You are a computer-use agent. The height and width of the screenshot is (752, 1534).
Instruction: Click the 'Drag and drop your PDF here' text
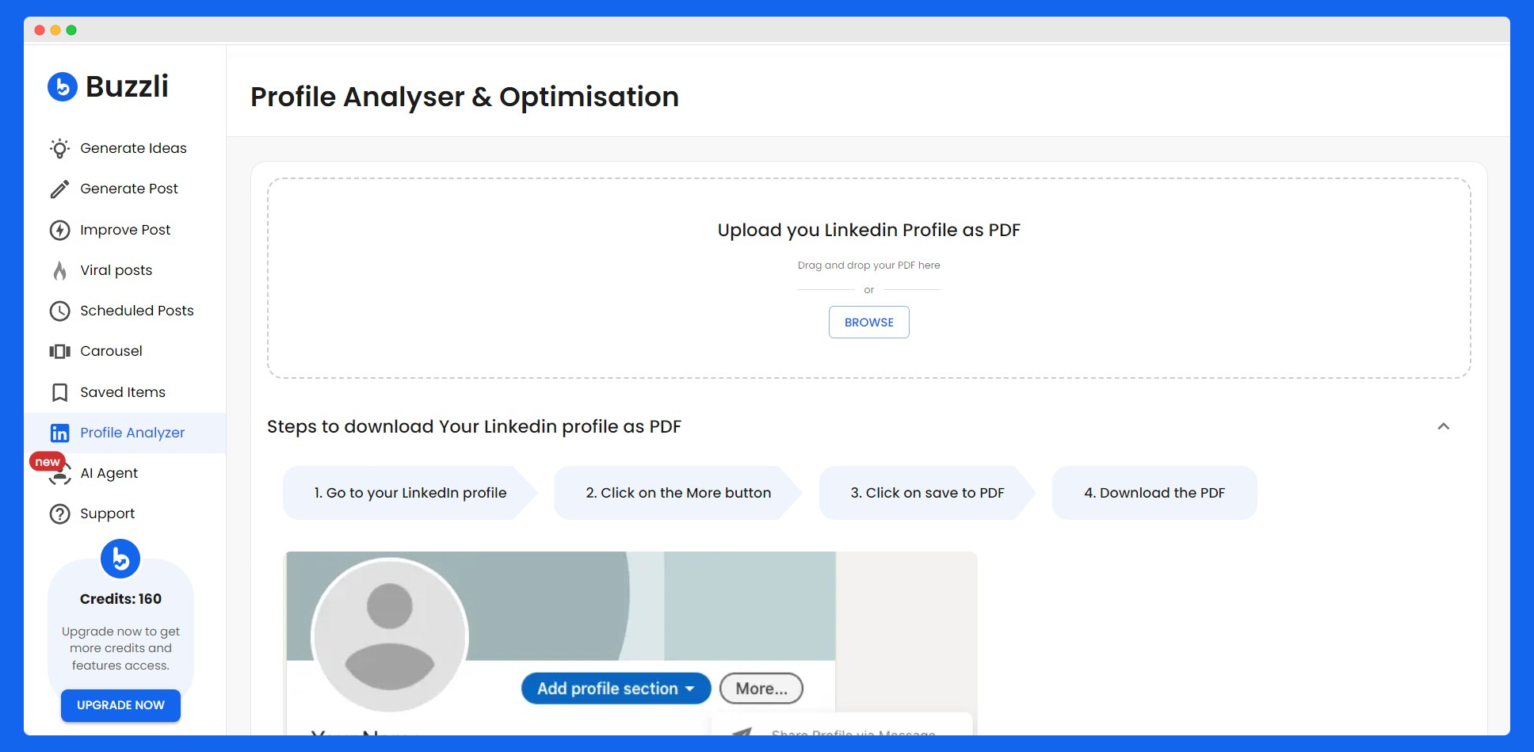pos(869,265)
